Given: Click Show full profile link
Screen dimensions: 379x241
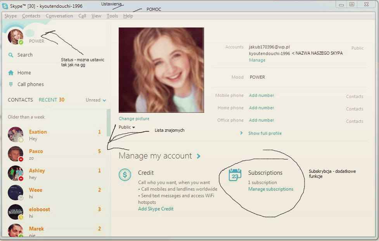Looking at the screenshot, I should 265,133.
